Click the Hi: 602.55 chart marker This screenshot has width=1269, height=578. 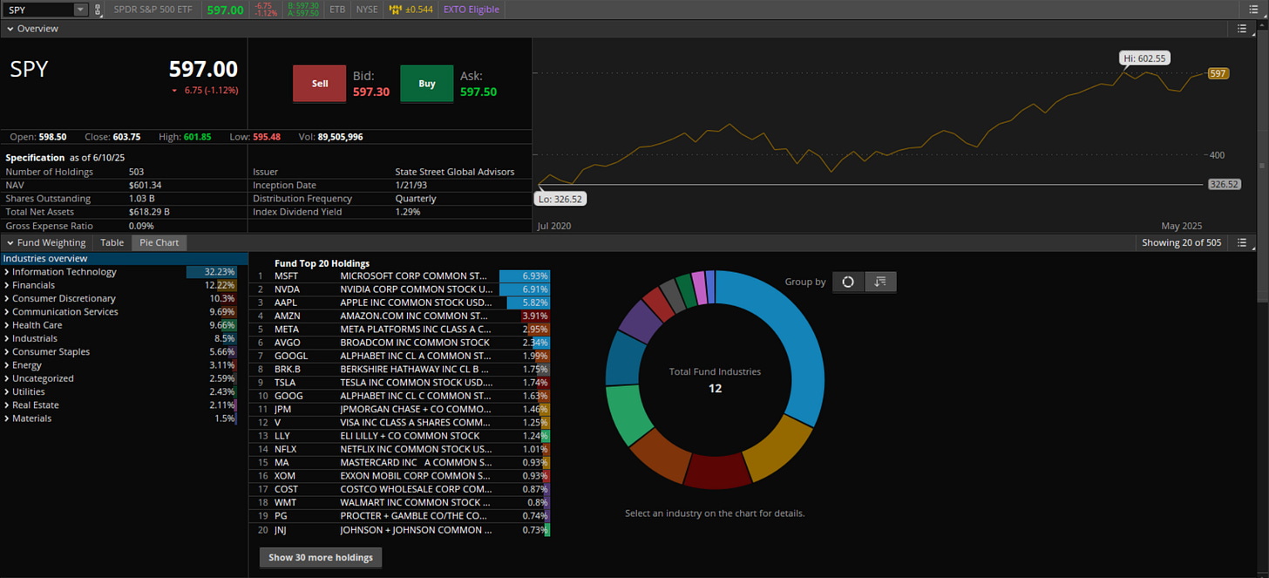click(x=1144, y=58)
